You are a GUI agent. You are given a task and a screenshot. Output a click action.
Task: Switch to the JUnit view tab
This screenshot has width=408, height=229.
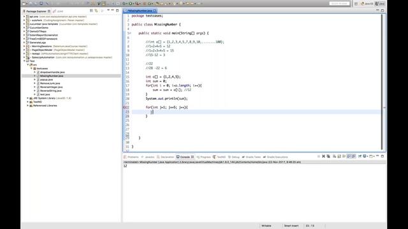point(58,11)
